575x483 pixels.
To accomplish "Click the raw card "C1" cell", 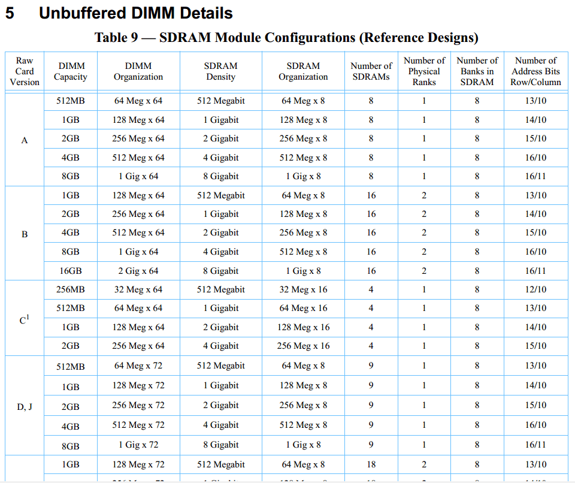I will pos(25,319).
